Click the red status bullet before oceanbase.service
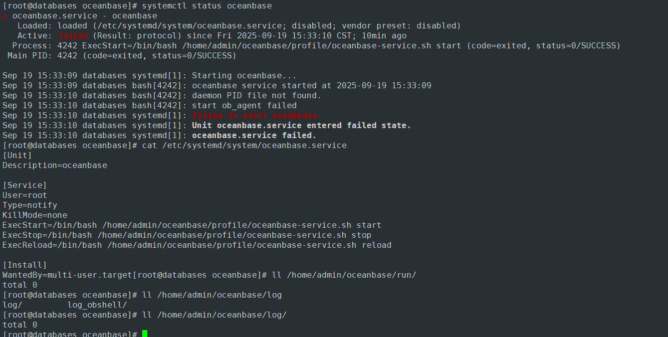This screenshot has height=337, width=668. pos(4,16)
